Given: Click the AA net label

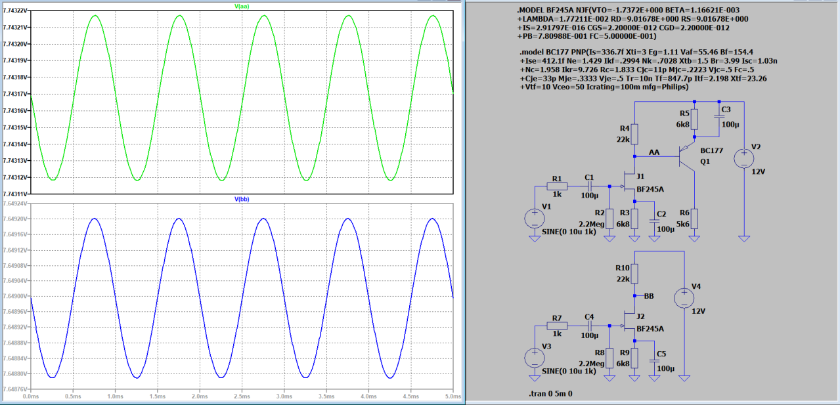Looking at the screenshot, I should 654,152.
